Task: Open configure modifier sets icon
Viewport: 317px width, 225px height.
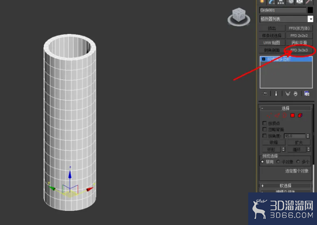Action: click(x=307, y=94)
